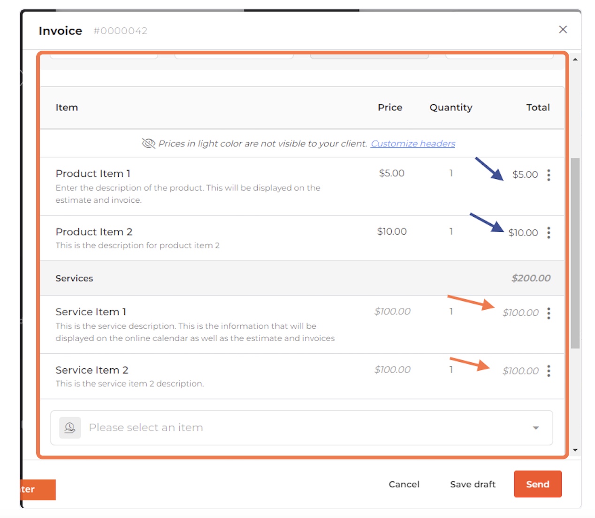Cancel the invoice
Viewport: 595px width, 518px height.
click(x=404, y=484)
